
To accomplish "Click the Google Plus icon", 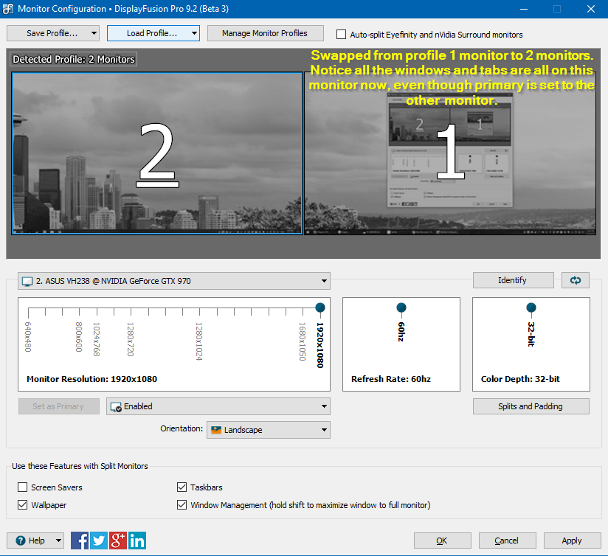I will pos(118,541).
